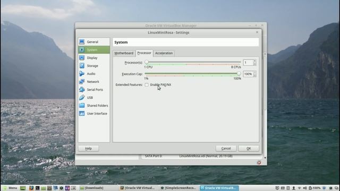This screenshot has height=191, width=340.
Task: Open the Audio settings category
Action: (x=93, y=74)
